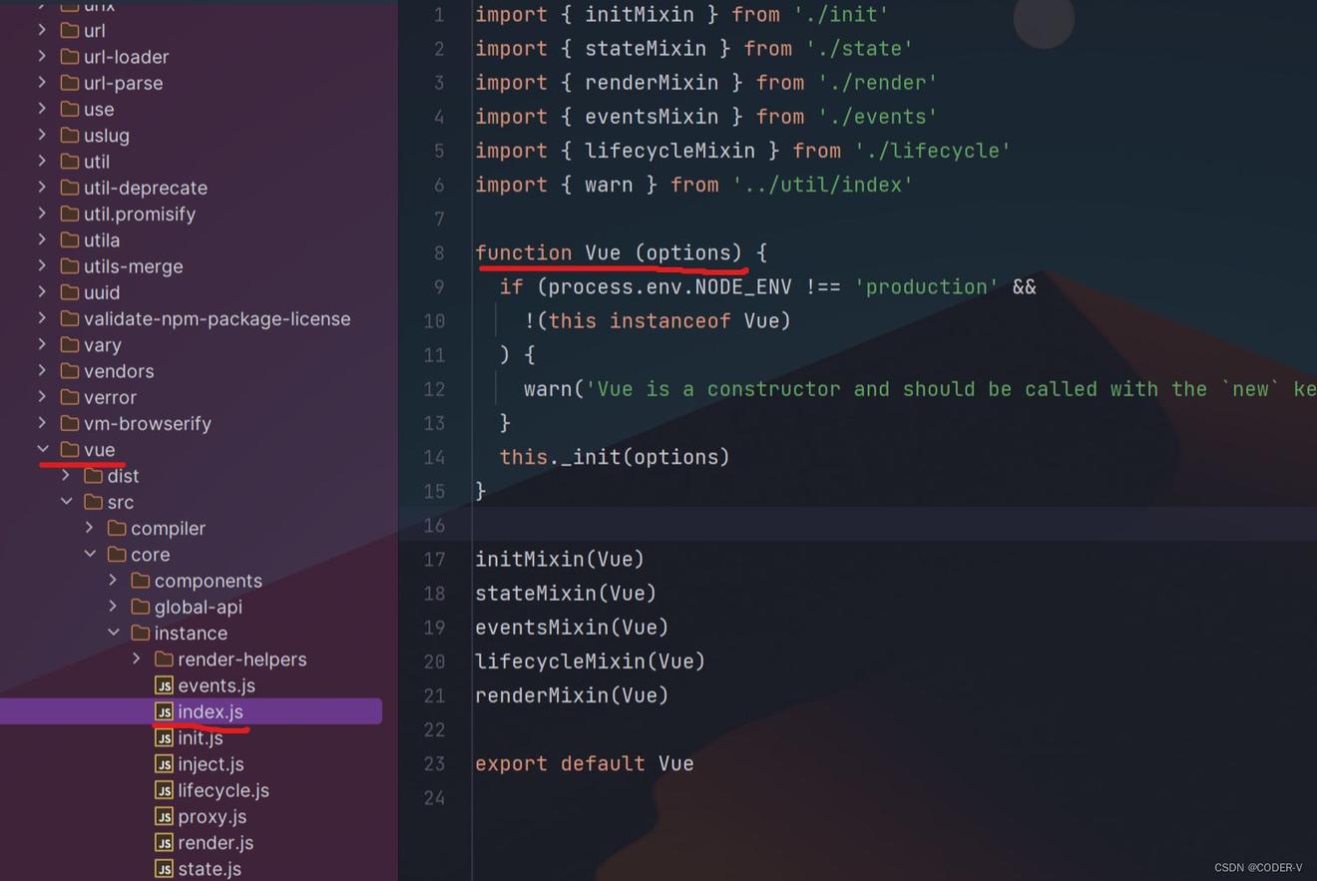Viewport: 1317px width, 881px height.
Task: Collapse the core folder chevron
Action: pos(90,554)
